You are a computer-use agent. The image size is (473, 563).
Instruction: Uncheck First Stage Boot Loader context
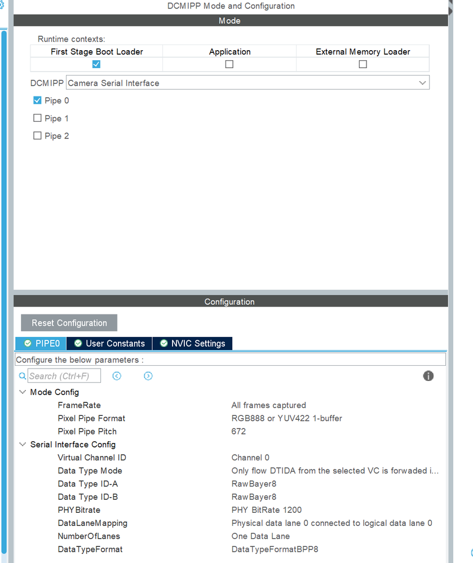(96, 64)
